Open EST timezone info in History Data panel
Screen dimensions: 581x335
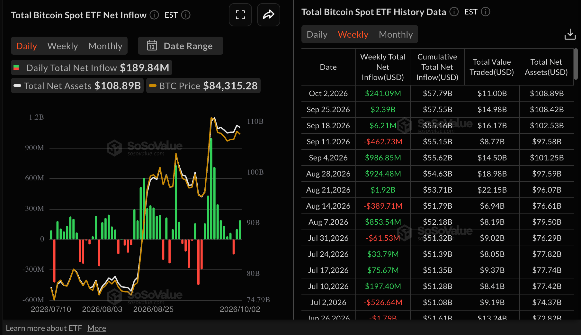(486, 12)
